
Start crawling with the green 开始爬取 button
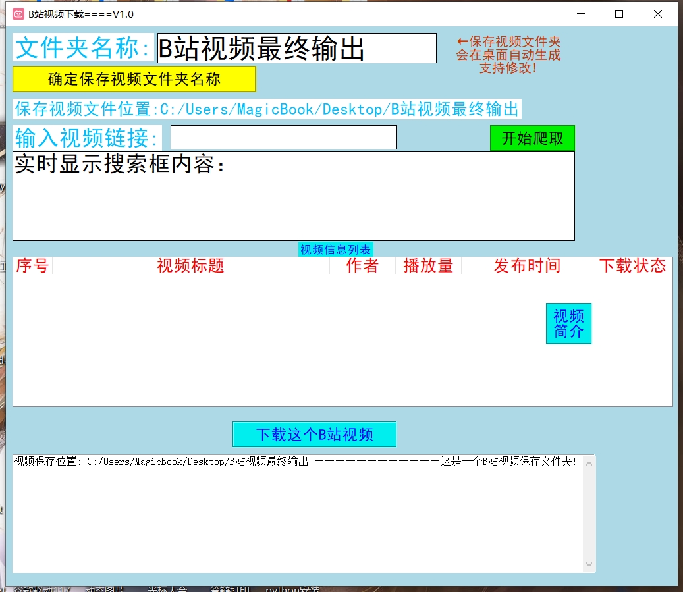(x=532, y=138)
